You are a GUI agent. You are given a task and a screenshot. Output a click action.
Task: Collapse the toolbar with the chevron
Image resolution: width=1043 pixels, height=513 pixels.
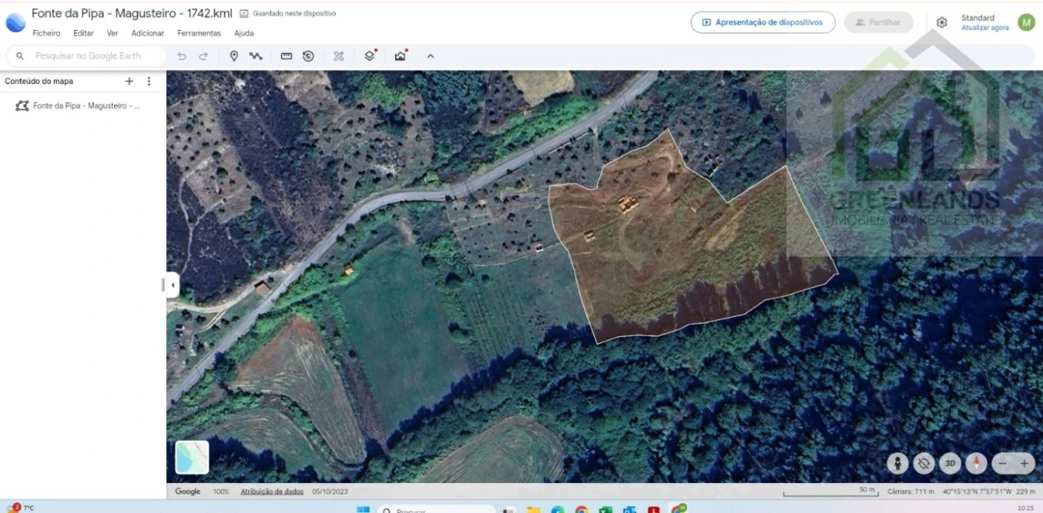(430, 56)
